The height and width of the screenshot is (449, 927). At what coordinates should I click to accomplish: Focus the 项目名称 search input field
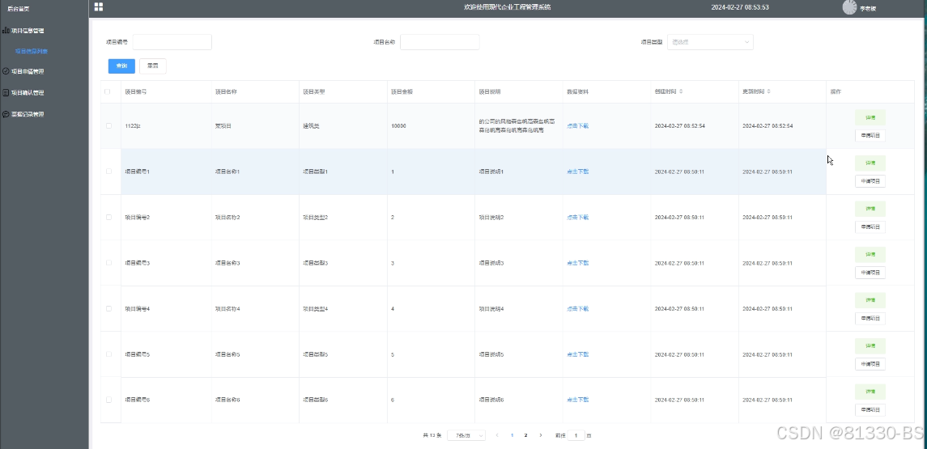(x=440, y=42)
